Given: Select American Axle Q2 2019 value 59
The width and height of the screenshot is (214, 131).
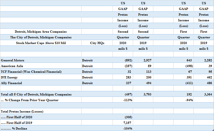Looking at the screenshot, I should (150, 66).
